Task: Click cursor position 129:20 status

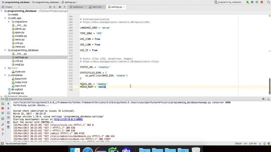Action: pos(238,144)
